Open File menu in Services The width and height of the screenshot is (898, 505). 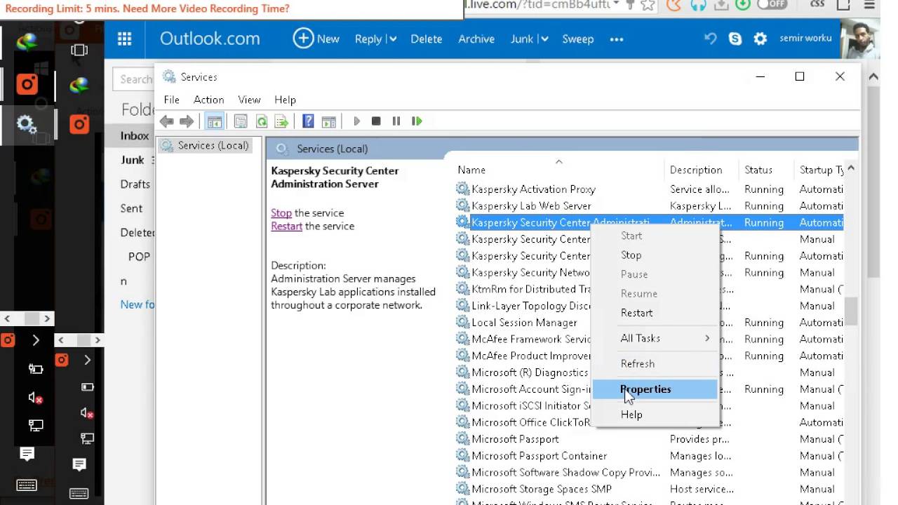click(171, 100)
